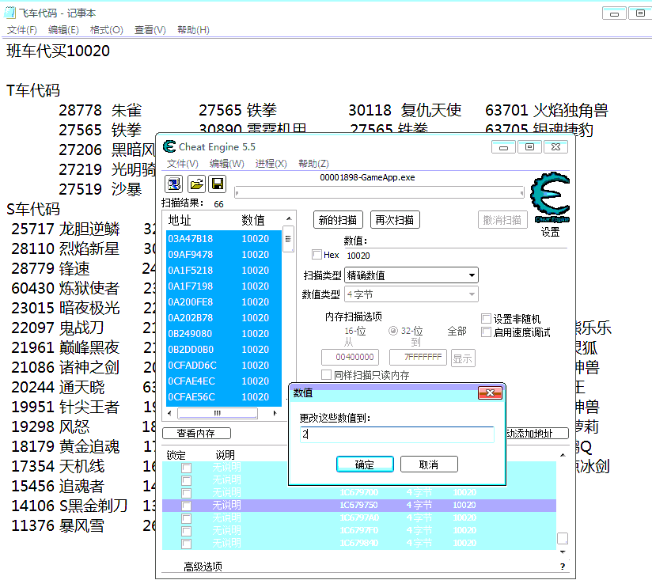The height and width of the screenshot is (580, 652).
Task: Save cheat table with disk icon
Action: click(217, 183)
